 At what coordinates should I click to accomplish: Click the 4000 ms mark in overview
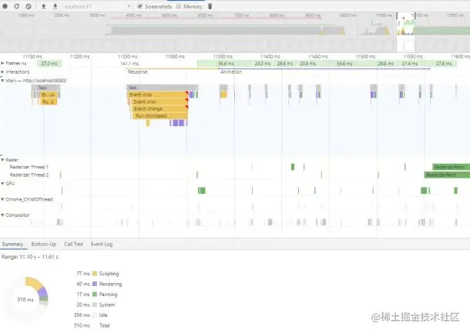(133, 15)
